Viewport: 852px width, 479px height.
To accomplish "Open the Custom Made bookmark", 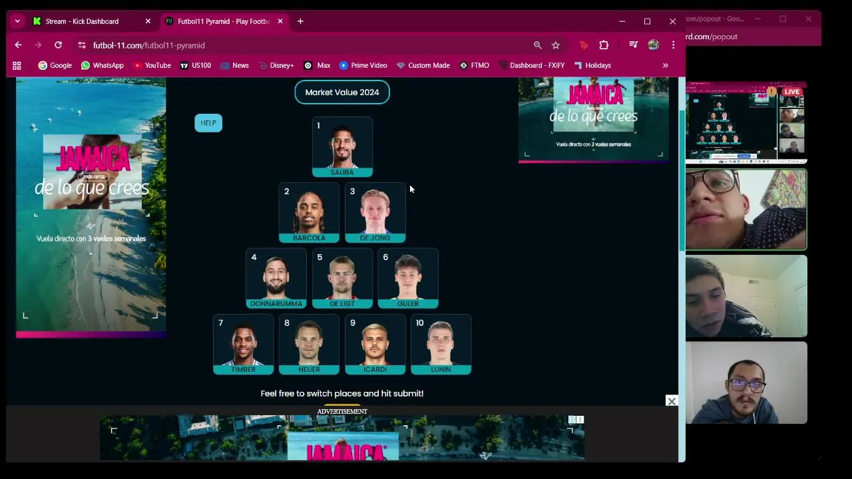I will pyautogui.click(x=423, y=65).
